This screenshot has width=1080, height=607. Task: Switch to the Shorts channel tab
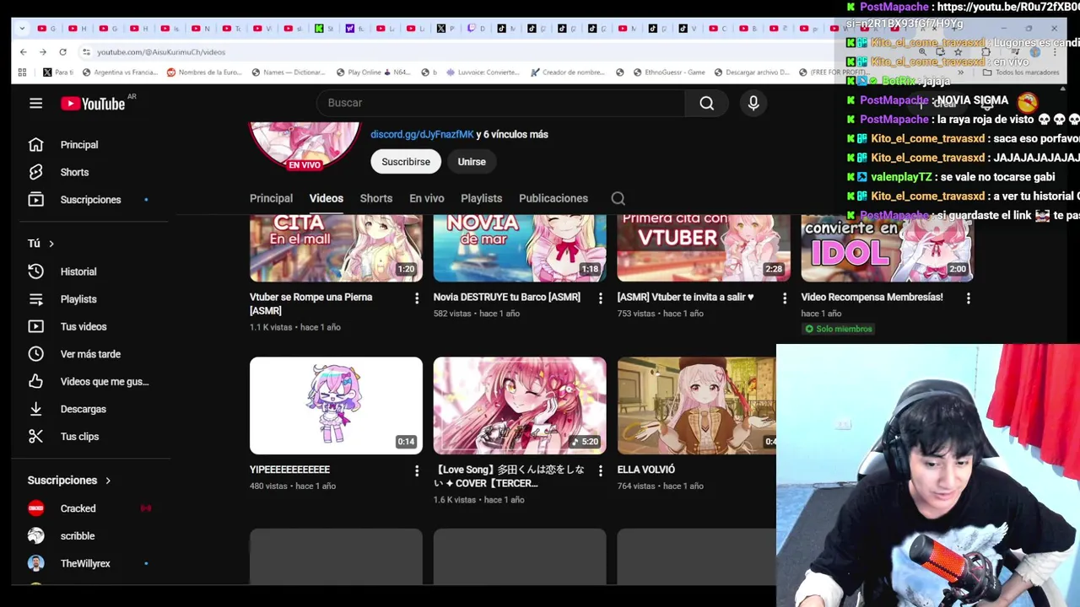pyautogui.click(x=375, y=198)
